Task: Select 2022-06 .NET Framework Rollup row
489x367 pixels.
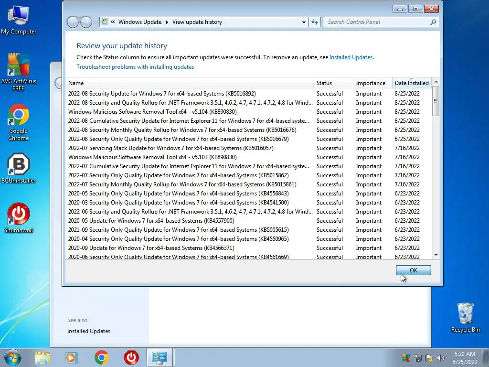Action: 249,212
